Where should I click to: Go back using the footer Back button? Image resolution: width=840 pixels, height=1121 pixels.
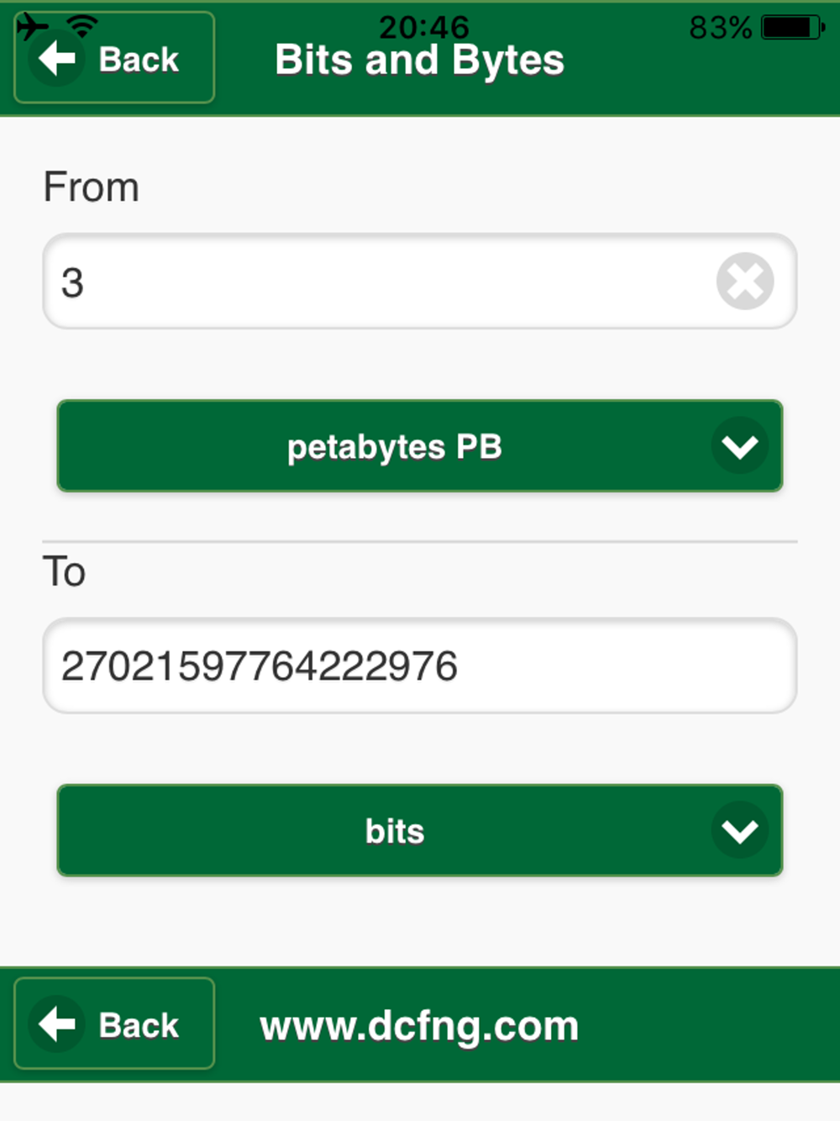click(x=114, y=1024)
